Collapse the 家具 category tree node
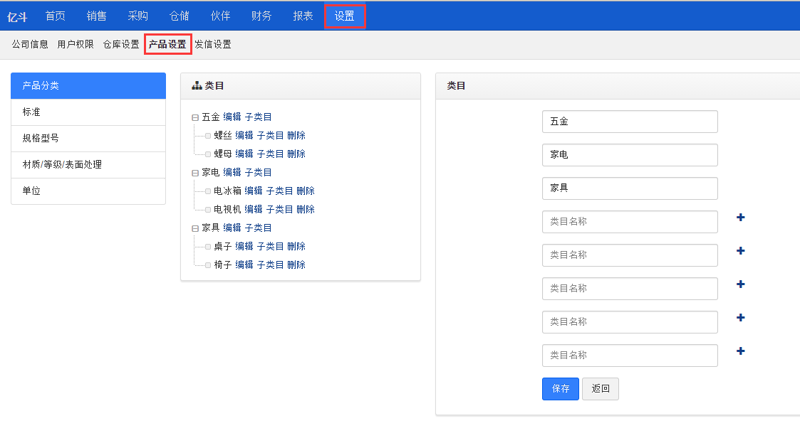The width and height of the screenshot is (800, 443). [x=195, y=228]
